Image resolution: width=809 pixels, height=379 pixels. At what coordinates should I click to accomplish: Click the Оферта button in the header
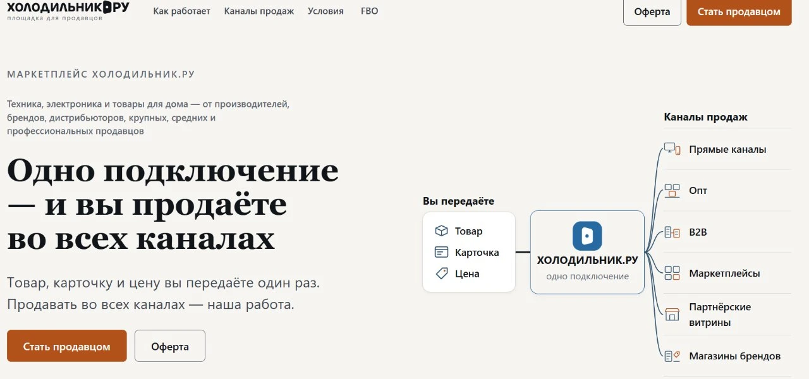coord(652,12)
